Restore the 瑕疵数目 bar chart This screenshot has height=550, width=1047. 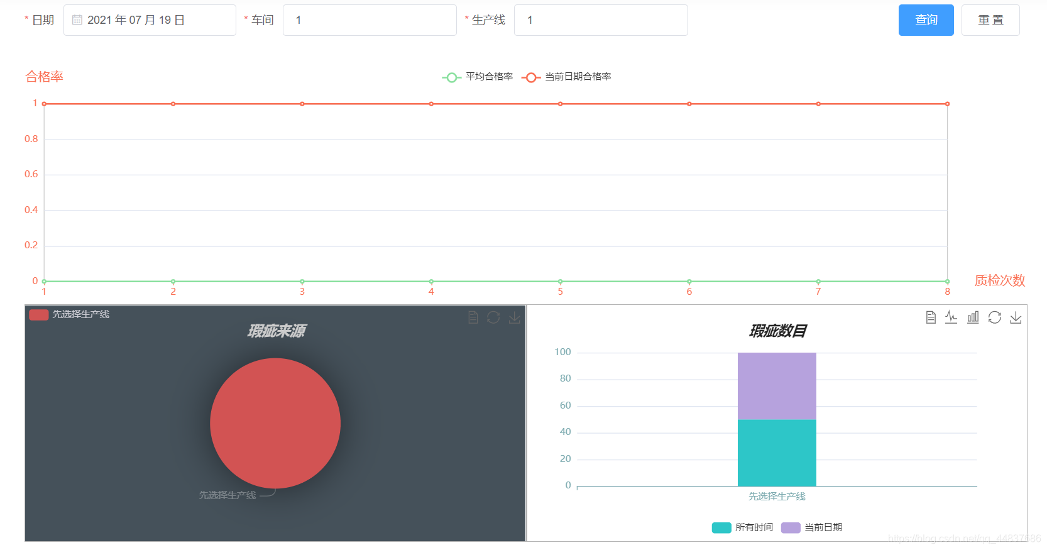click(994, 317)
